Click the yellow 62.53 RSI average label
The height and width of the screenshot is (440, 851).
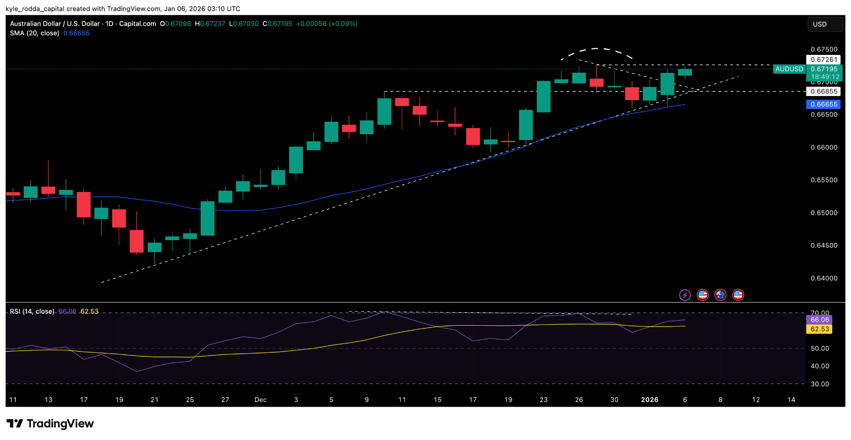[x=819, y=329]
